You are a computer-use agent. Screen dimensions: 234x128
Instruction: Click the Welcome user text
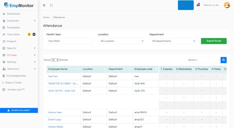[211, 5]
